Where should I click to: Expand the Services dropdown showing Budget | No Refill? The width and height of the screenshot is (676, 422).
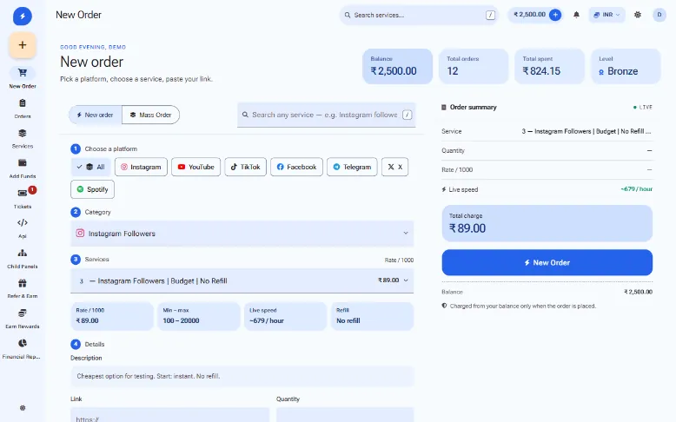click(x=242, y=280)
